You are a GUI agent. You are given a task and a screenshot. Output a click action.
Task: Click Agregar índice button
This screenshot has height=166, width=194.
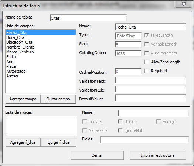click(23, 142)
